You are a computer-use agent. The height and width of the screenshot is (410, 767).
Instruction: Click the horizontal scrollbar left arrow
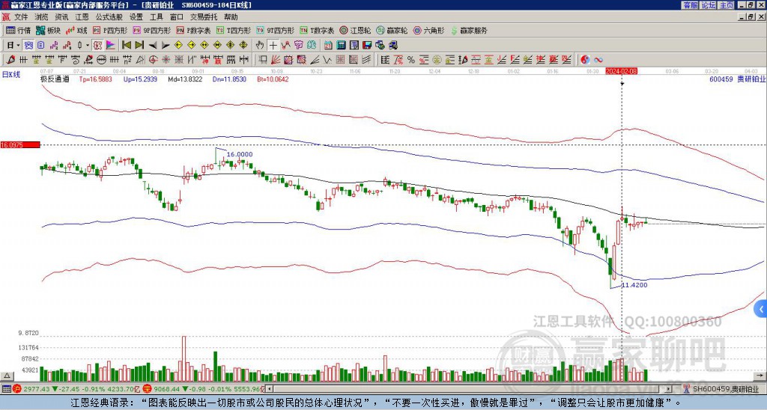269,389
